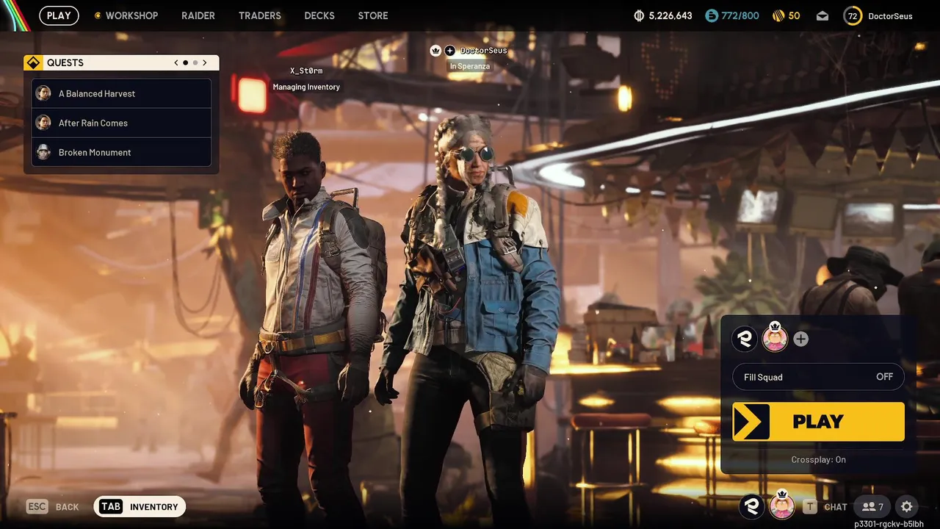Open the mail inbox envelope icon
The image size is (940, 529).
pos(824,15)
